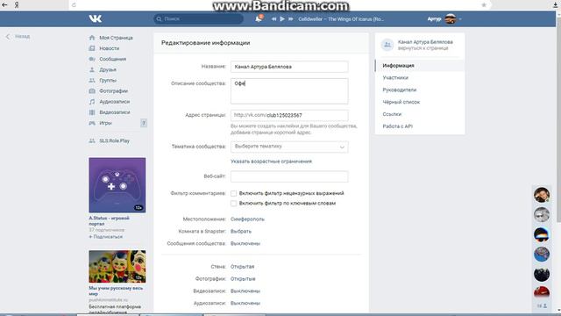Image resolution: width=561 pixels, height=316 pixels.
Task: Open the A.Status gamepad ad image
Action: tap(117, 185)
